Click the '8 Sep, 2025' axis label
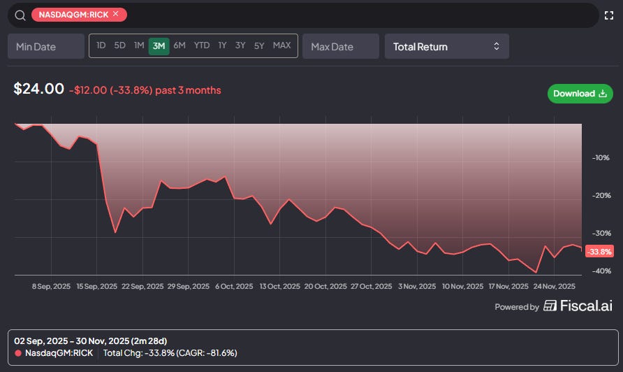 51,287
